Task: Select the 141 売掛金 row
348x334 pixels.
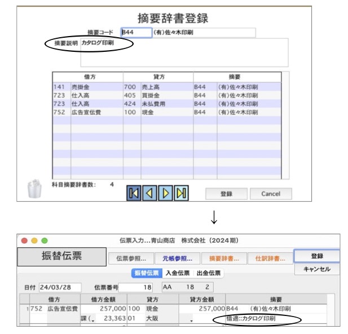Action: (x=166, y=87)
